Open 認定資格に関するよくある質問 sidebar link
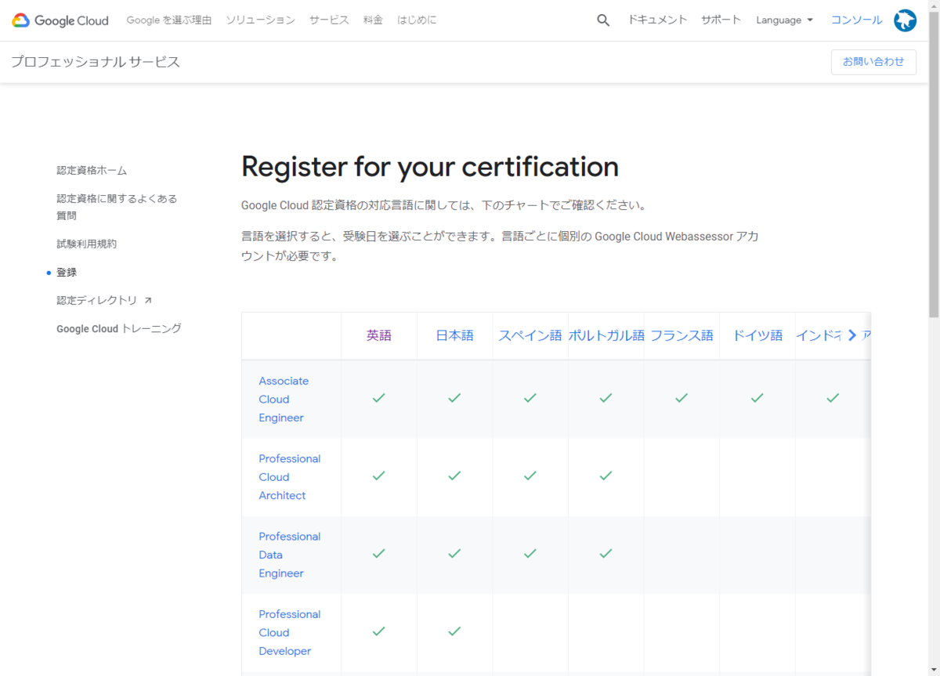Viewport: 940px width, 676px height. point(117,207)
